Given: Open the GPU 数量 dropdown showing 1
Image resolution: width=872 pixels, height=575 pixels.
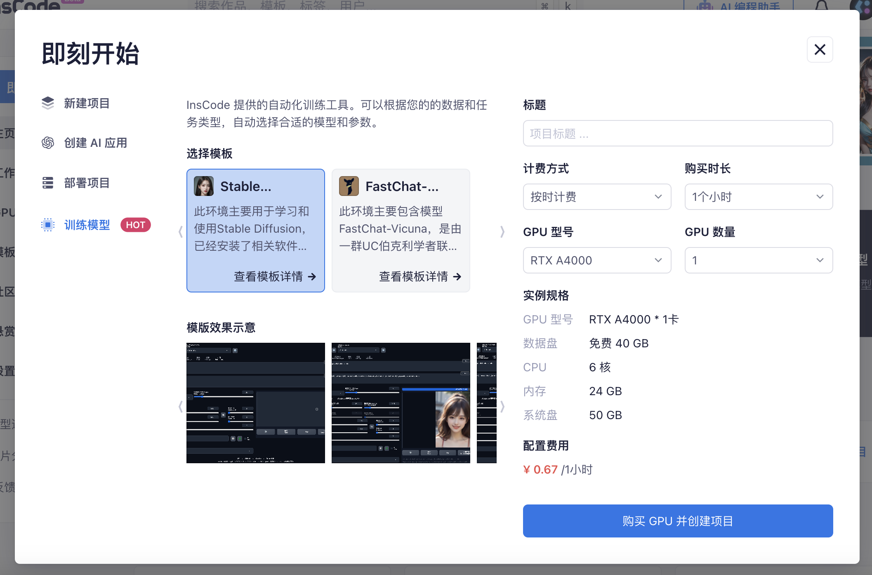Looking at the screenshot, I should tap(759, 260).
